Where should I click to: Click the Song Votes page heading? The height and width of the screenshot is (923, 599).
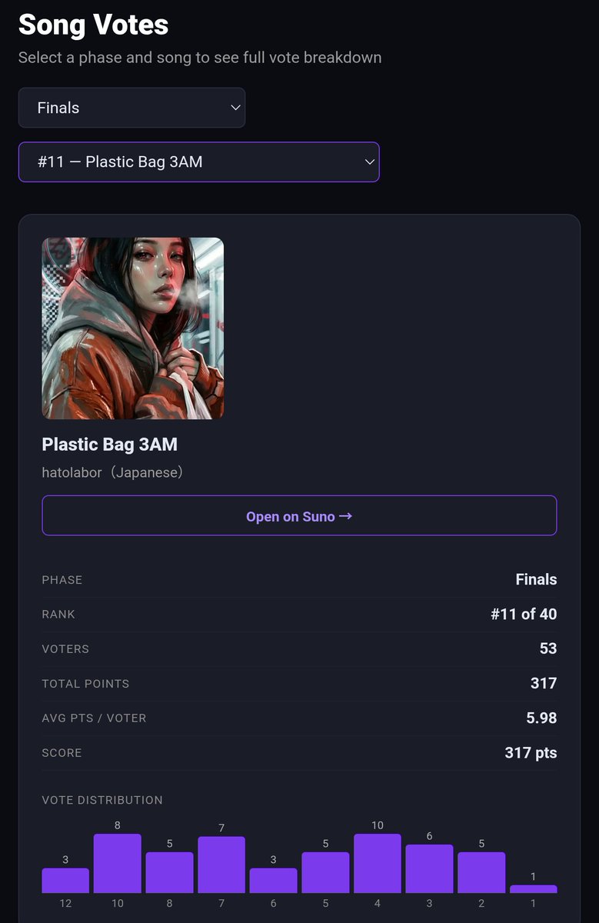pyautogui.click(x=93, y=25)
